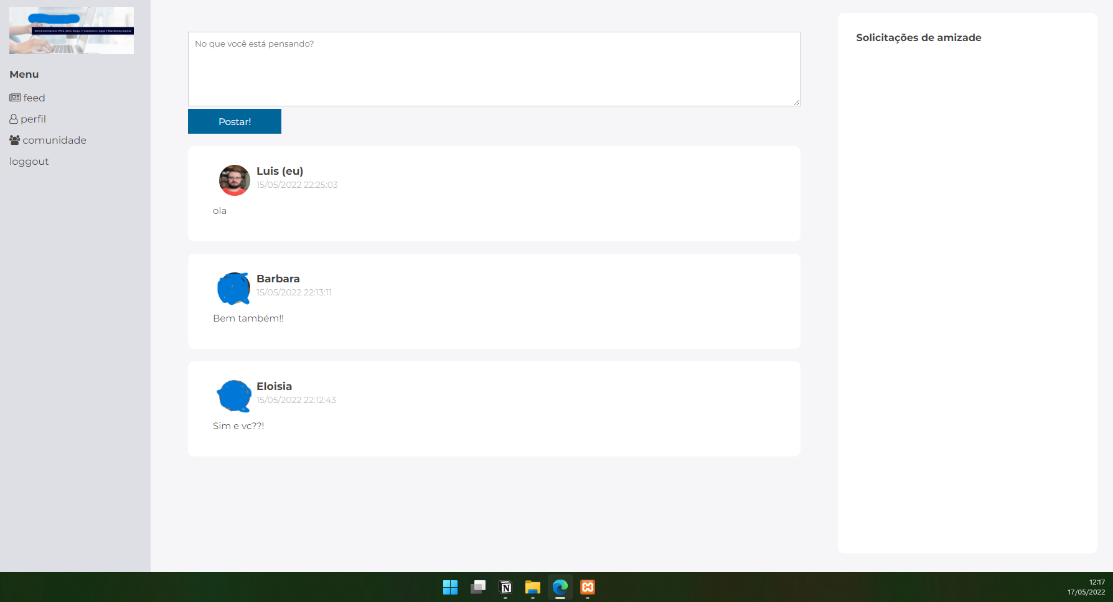Screen dimensions: 1113x602
Task: Click Eloisia's avatar image
Action: pyautogui.click(x=234, y=396)
